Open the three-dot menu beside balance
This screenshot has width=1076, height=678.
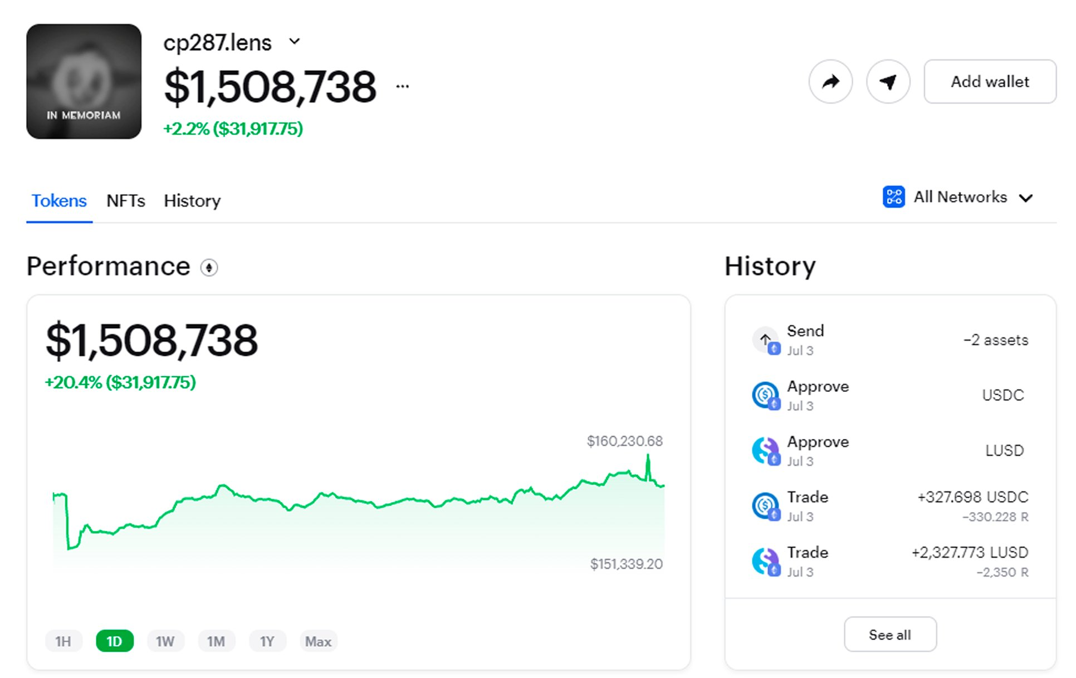[403, 86]
